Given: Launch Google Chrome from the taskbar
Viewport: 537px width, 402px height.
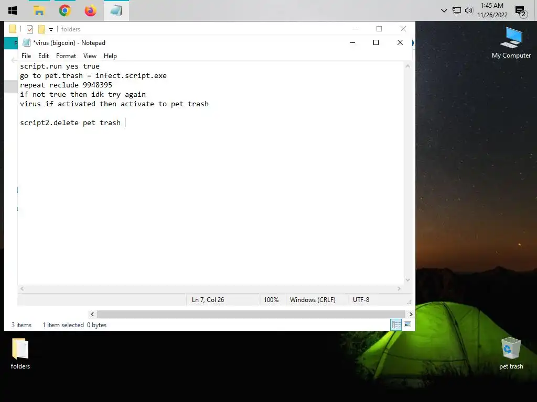Looking at the screenshot, I should [65, 10].
